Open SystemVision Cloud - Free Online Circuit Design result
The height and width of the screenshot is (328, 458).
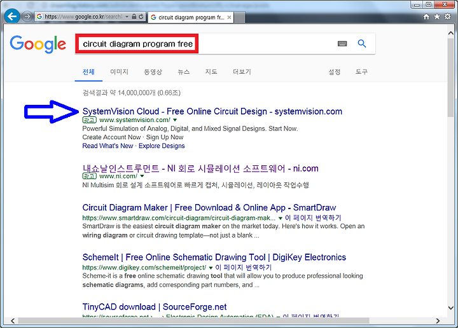[x=212, y=111]
